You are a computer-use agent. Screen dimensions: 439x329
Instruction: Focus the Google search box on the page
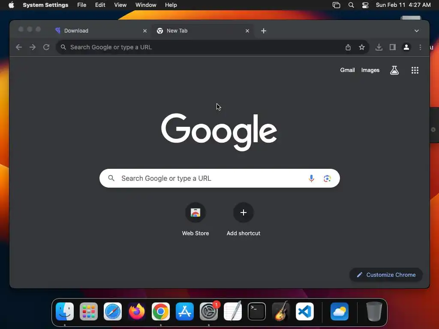(219, 178)
